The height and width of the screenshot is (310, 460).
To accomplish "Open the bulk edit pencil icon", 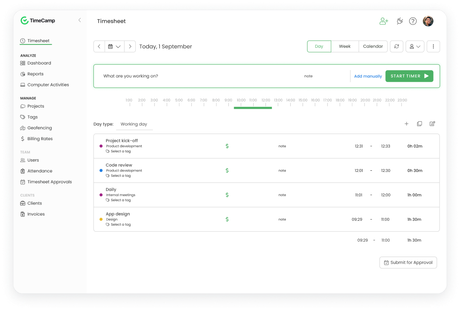I will click(432, 123).
